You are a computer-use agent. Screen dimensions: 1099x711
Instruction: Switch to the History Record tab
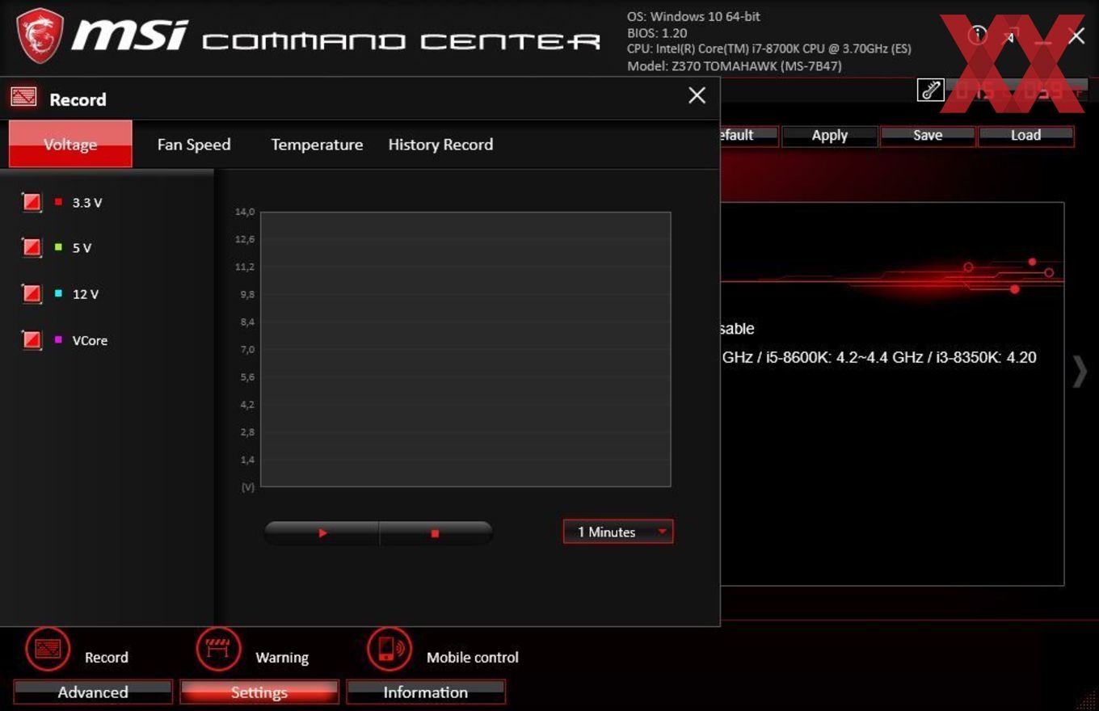[440, 145]
